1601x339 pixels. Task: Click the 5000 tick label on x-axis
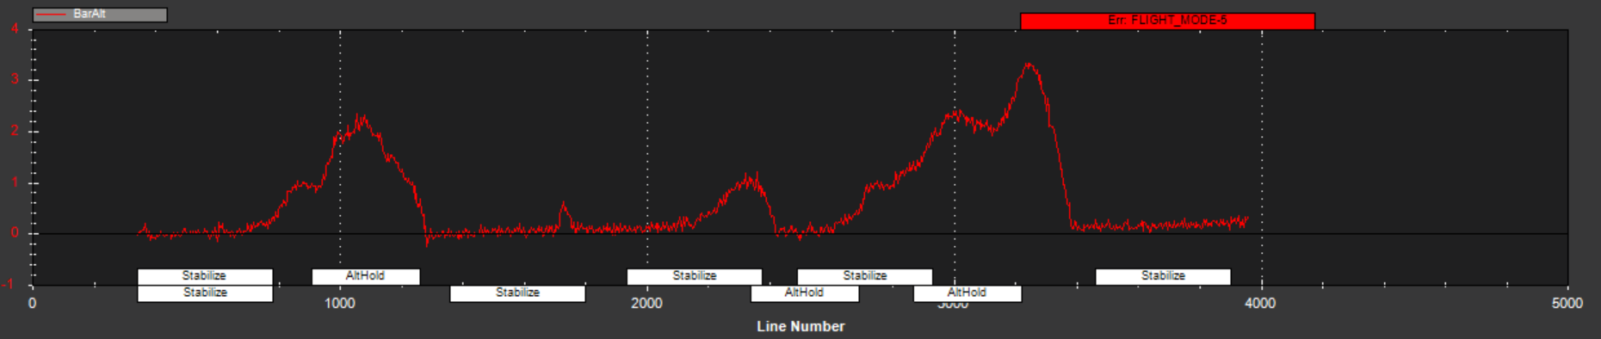coord(1567,304)
